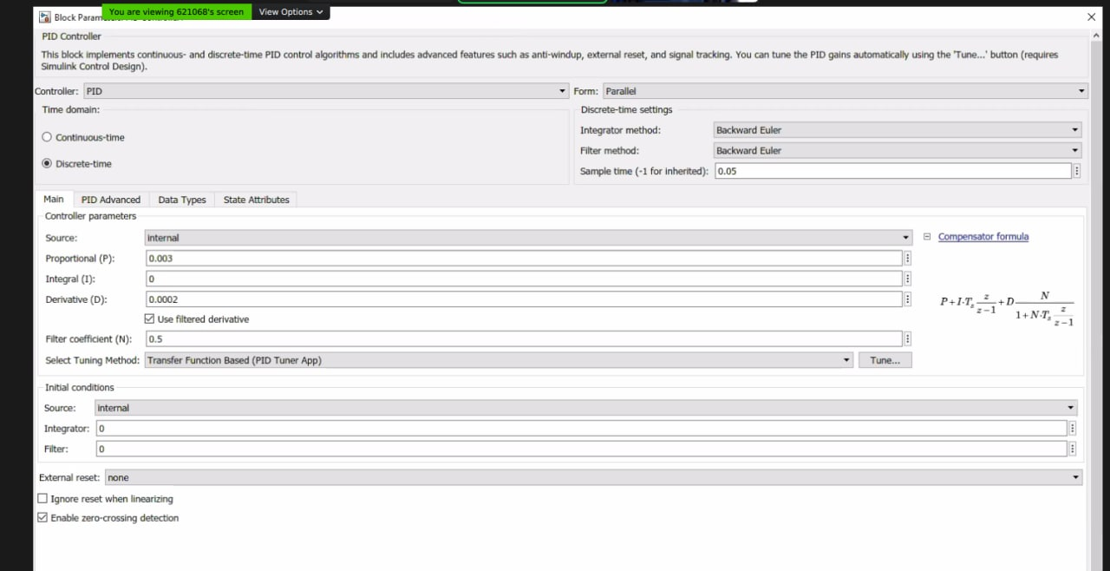This screenshot has height=571, width=1110.
Task: Open the Proportional (P) field's more-options menu
Action: coord(907,259)
